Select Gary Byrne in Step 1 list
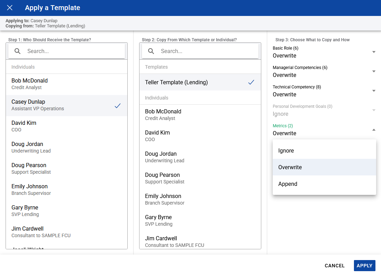Viewport: 381px width, 276px height. (67, 211)
